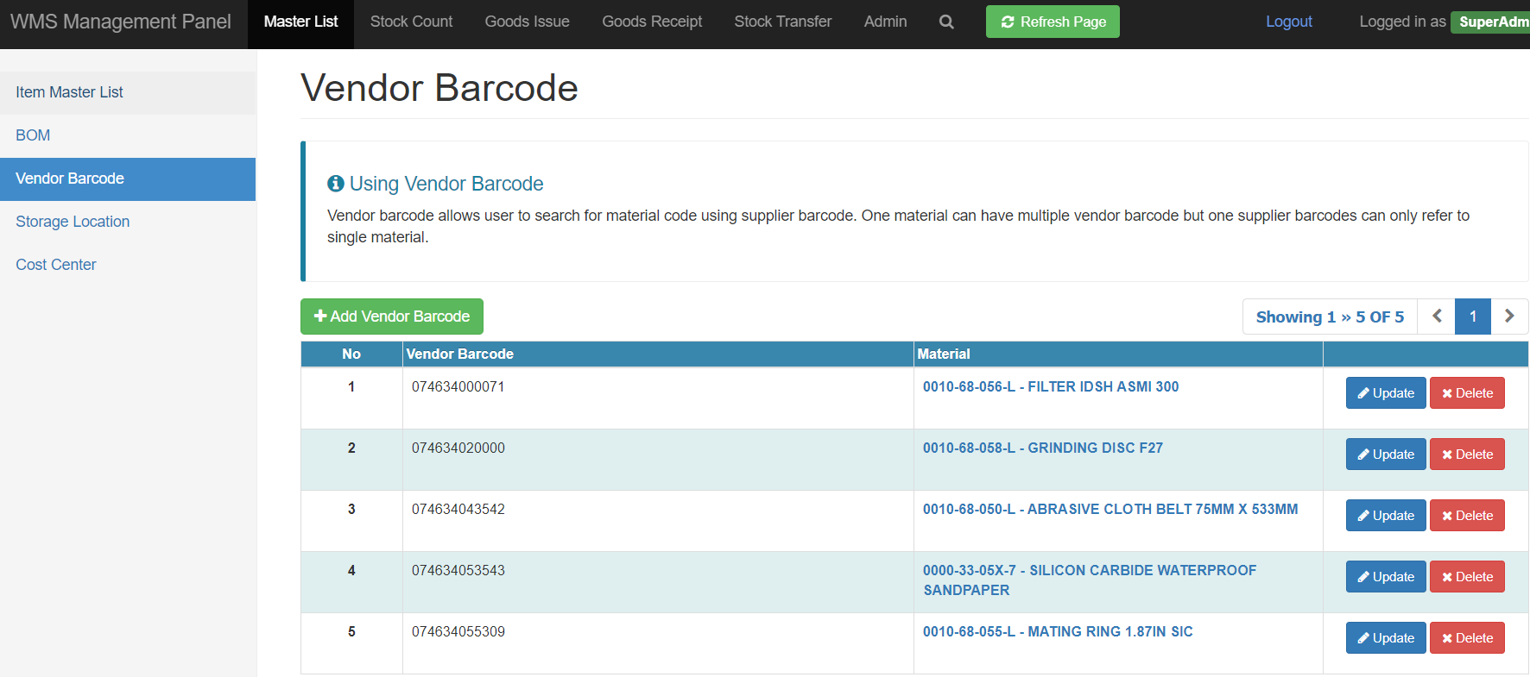This screenshot has width=1530, height=677.
Task: Open material link FILTER IDSH ASMI 300
Action: 1050,386
